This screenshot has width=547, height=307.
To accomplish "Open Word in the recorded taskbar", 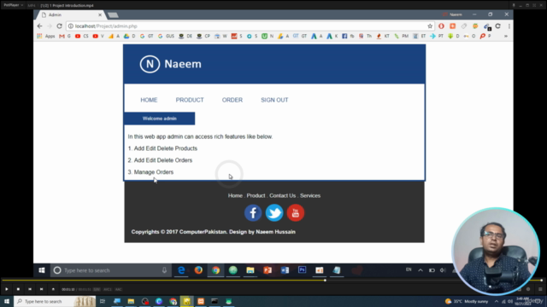I will pos(285,270).
